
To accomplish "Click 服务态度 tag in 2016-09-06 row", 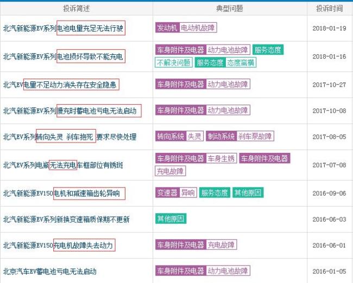I will click(x=215, y=192).
